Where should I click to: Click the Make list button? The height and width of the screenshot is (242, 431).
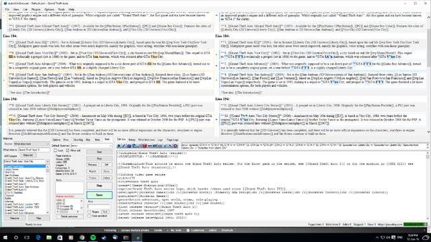[x=28, y=155]
